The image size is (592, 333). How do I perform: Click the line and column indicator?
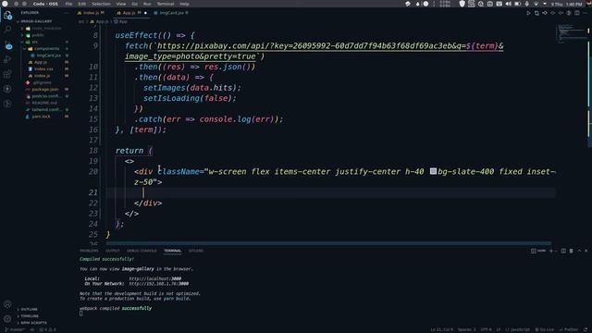tap(442, 329)
